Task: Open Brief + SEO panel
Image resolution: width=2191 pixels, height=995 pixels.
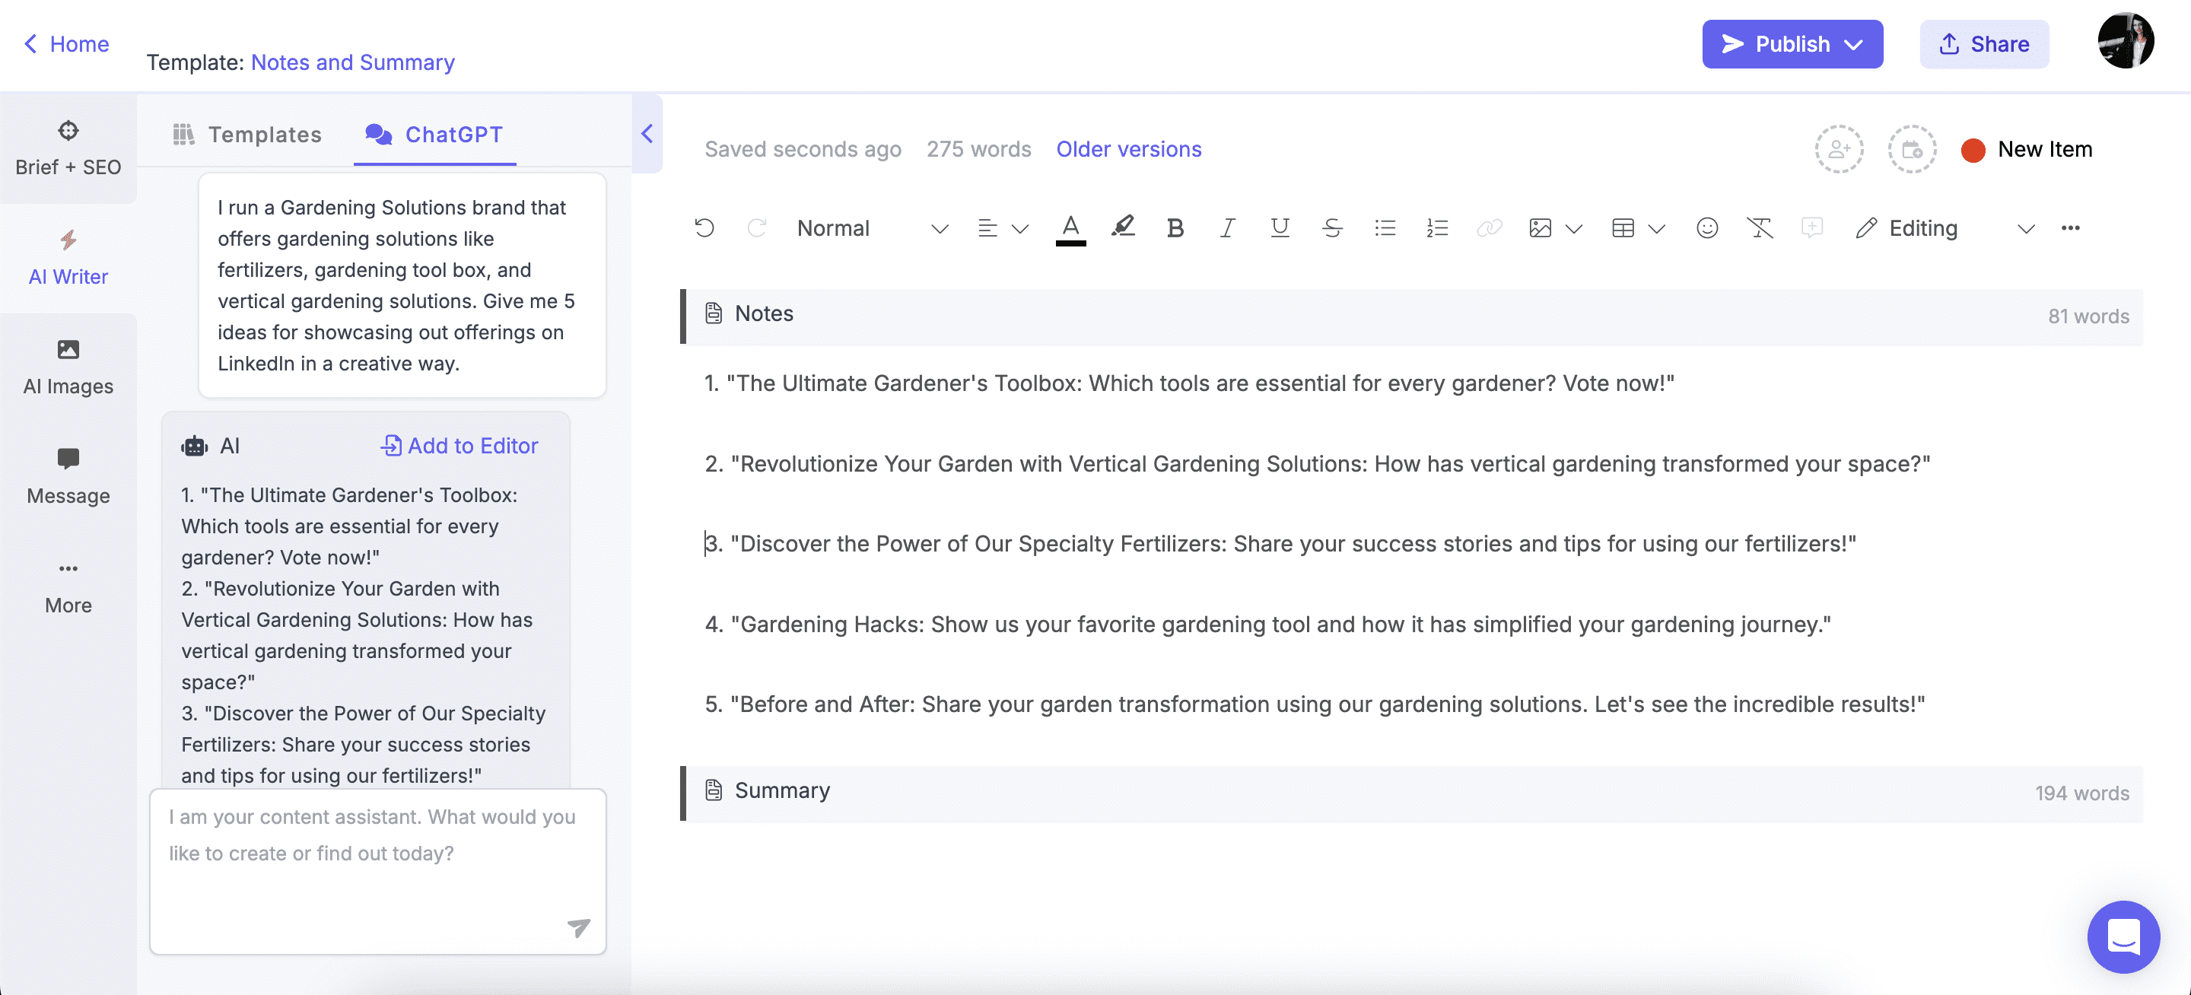Action: 68,149
